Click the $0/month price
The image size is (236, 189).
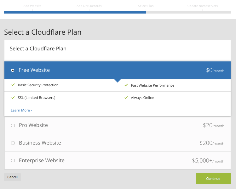[215, 70]
